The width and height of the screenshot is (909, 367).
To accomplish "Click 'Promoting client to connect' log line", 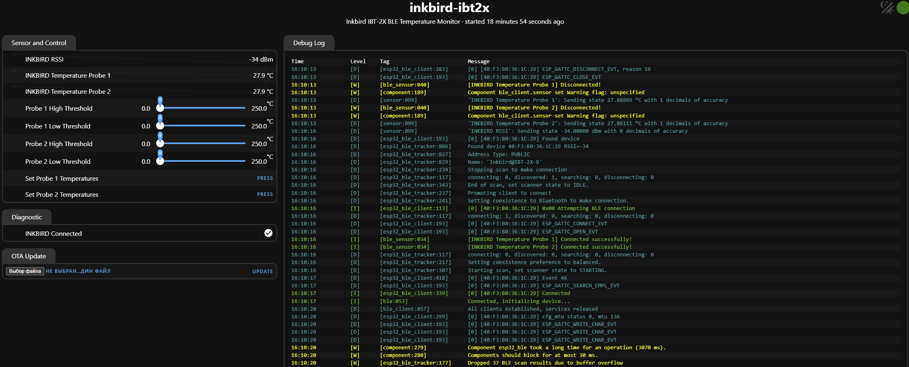I will (509, 193).
